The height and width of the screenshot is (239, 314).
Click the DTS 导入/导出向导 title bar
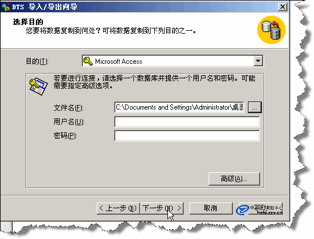144,6
